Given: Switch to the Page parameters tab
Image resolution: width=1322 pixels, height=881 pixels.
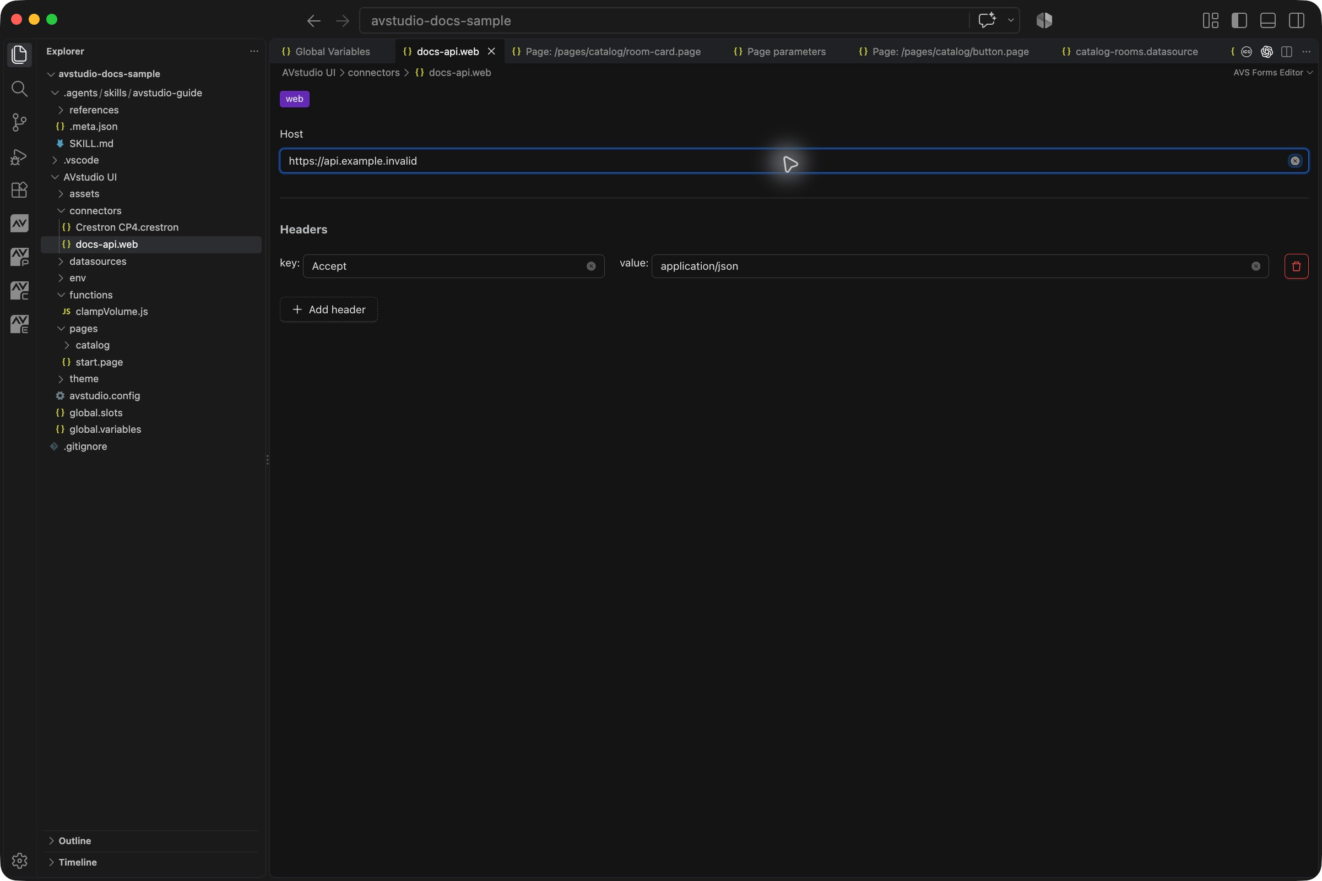Looking at the screenshot, I should point(786,52).
